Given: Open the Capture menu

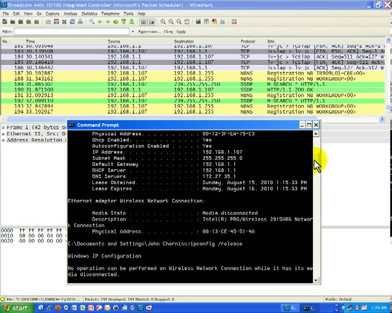Looking at the screenshot, I should point(53,14).
